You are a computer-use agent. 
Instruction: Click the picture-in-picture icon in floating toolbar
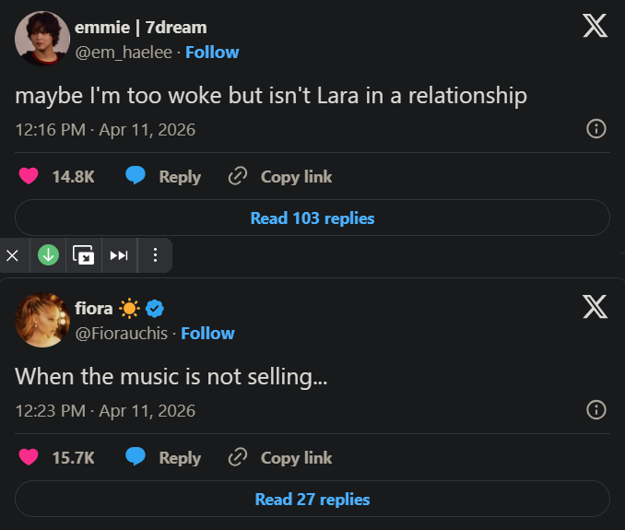(x=84, y=255)
